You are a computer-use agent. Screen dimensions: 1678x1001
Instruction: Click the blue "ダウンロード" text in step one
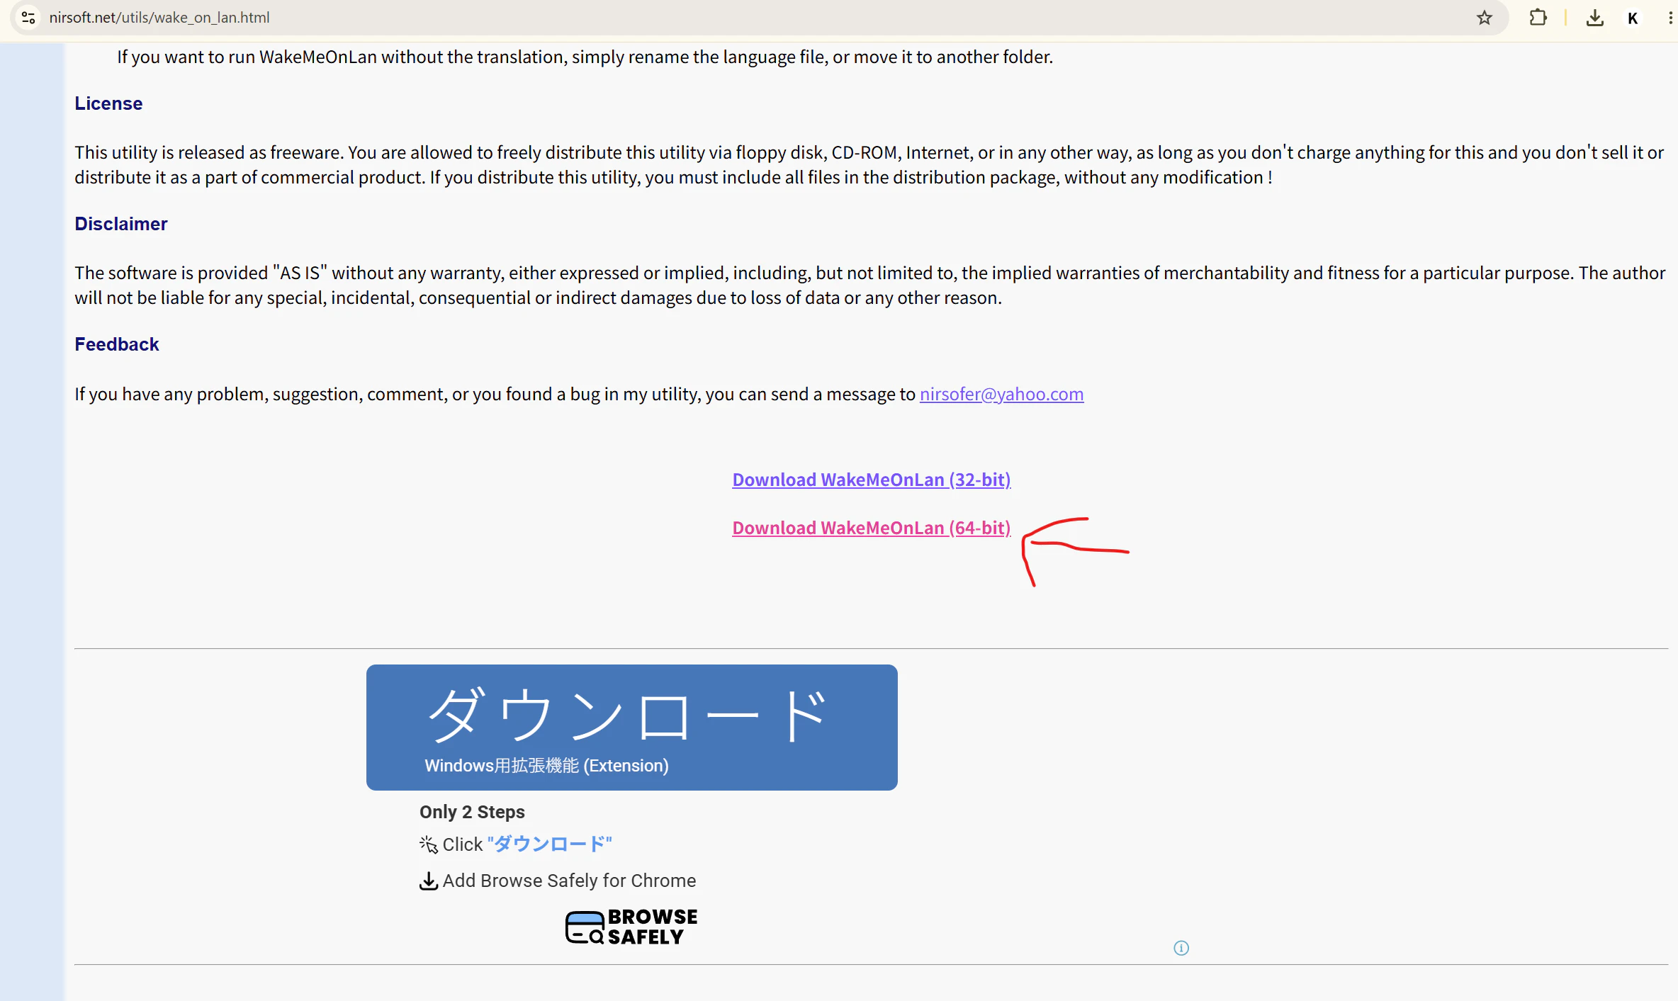550,844
